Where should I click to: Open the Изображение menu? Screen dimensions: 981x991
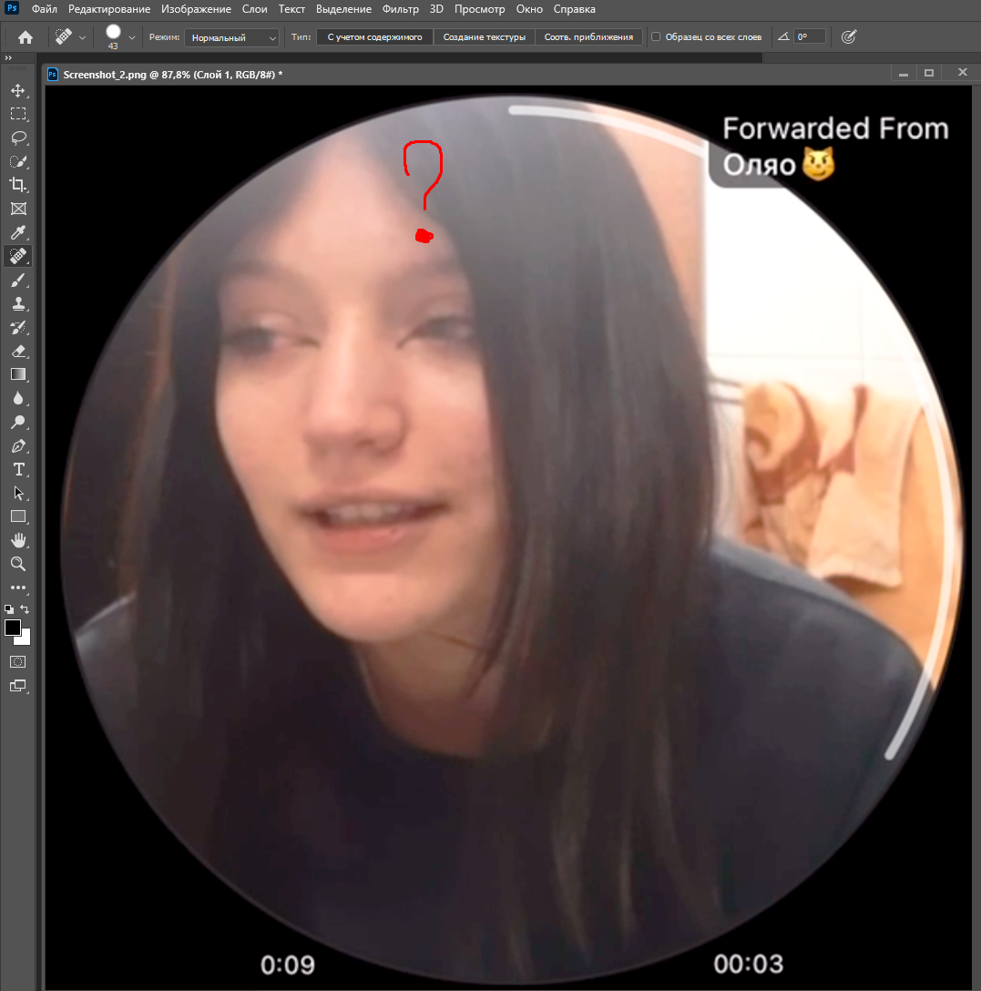pos(196,9)
